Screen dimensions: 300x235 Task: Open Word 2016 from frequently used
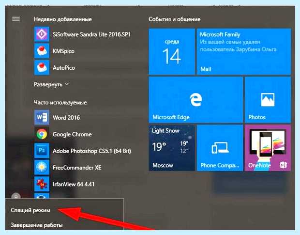coord(42,117)
